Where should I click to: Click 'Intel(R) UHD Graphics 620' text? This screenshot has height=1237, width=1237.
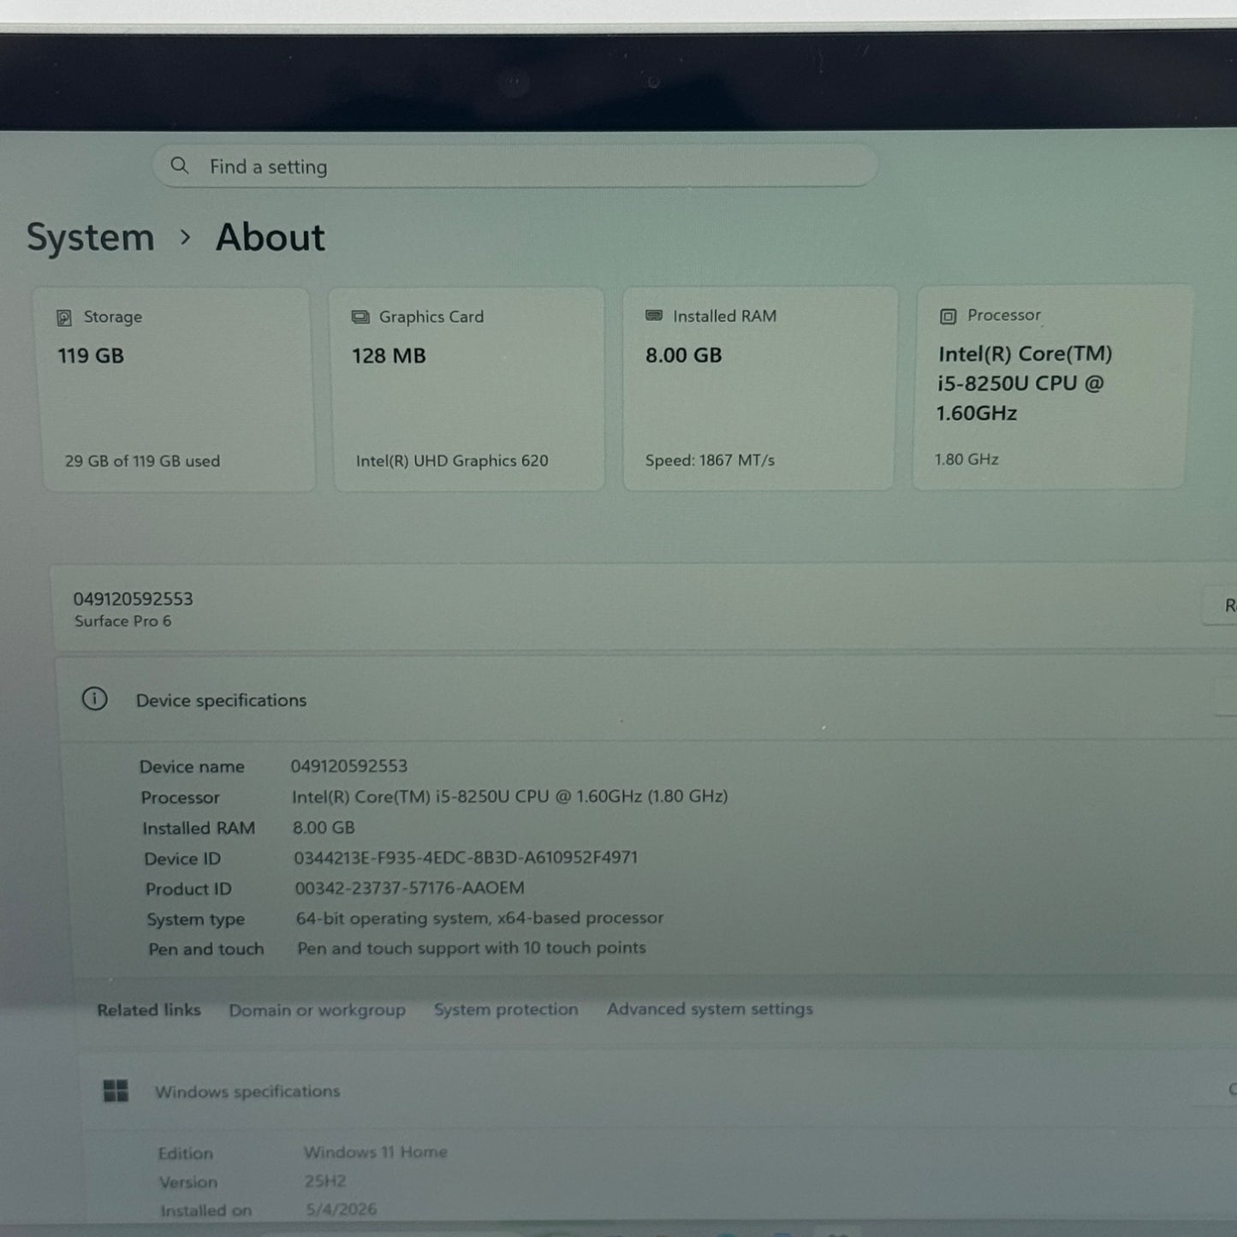tap(452, 461)
